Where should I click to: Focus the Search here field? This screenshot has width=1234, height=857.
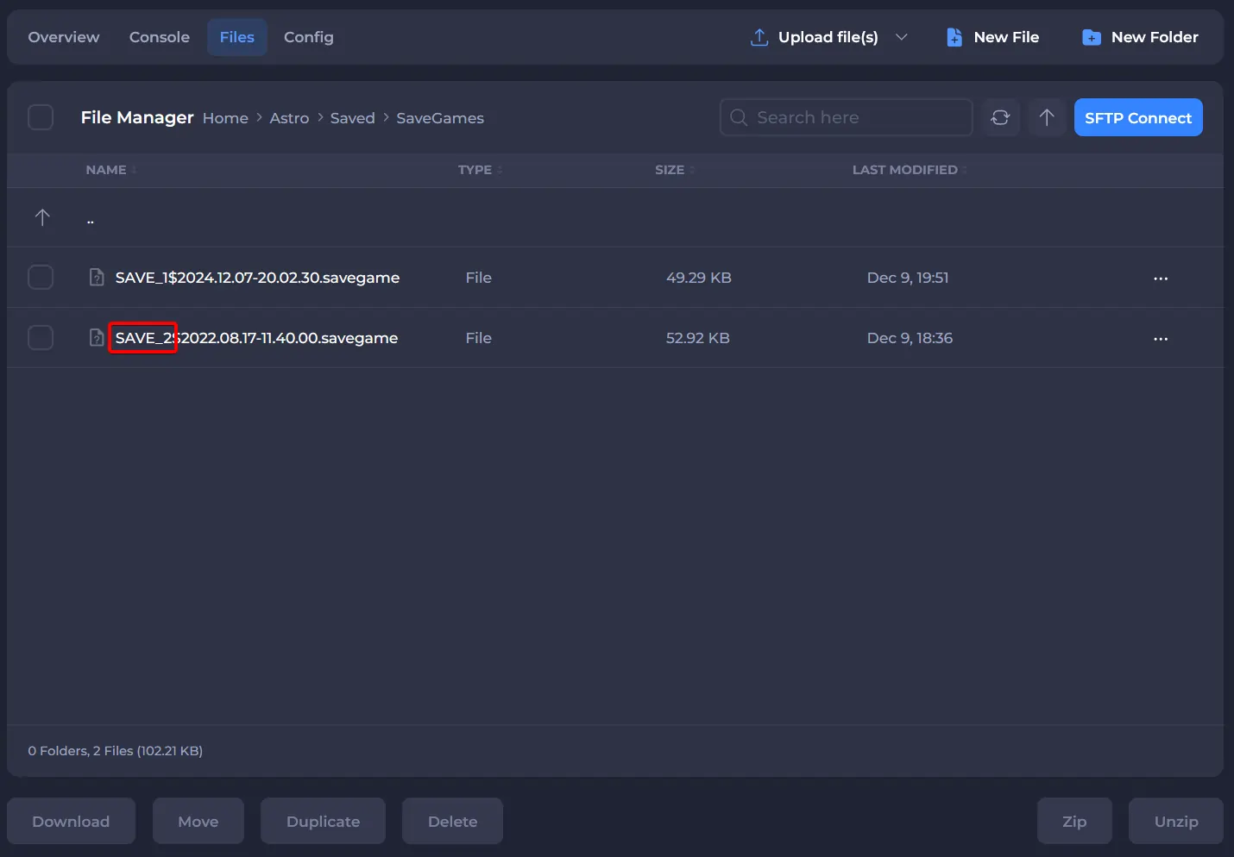(x=846, y=117)
